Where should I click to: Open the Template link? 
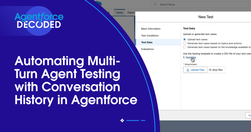[191, 57]
